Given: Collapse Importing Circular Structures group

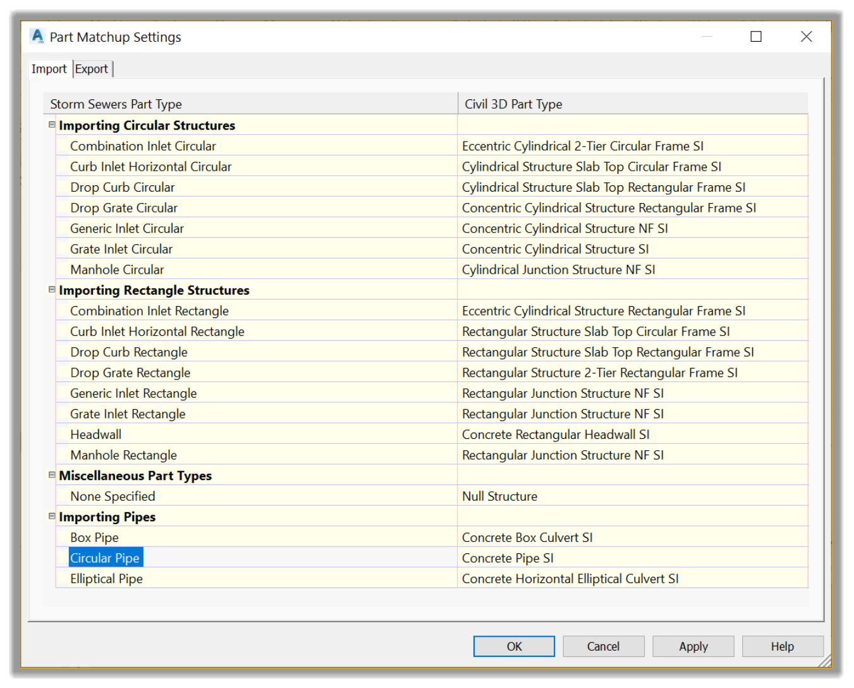Looking at the screenshot, I should coord(52,125).
